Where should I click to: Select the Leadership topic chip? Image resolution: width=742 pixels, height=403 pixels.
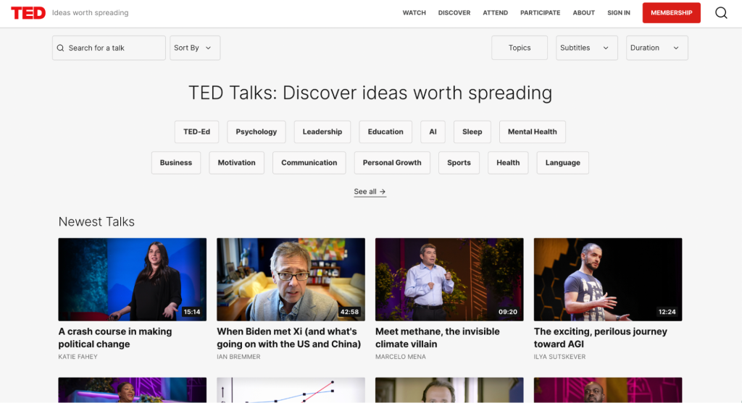click(322, 132)
